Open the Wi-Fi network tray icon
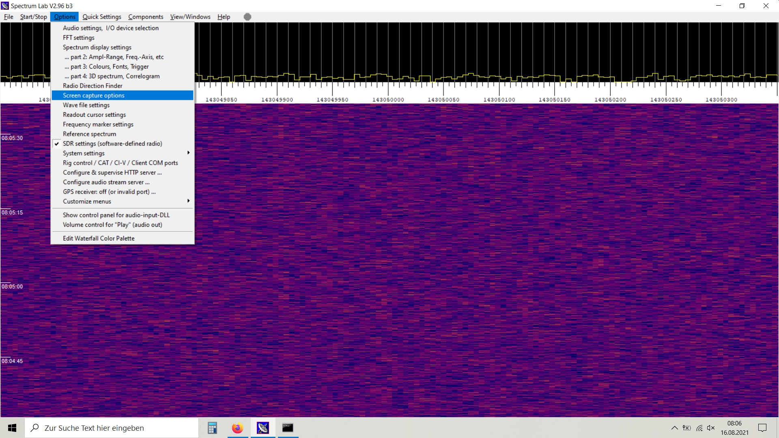 click(699, 428)
